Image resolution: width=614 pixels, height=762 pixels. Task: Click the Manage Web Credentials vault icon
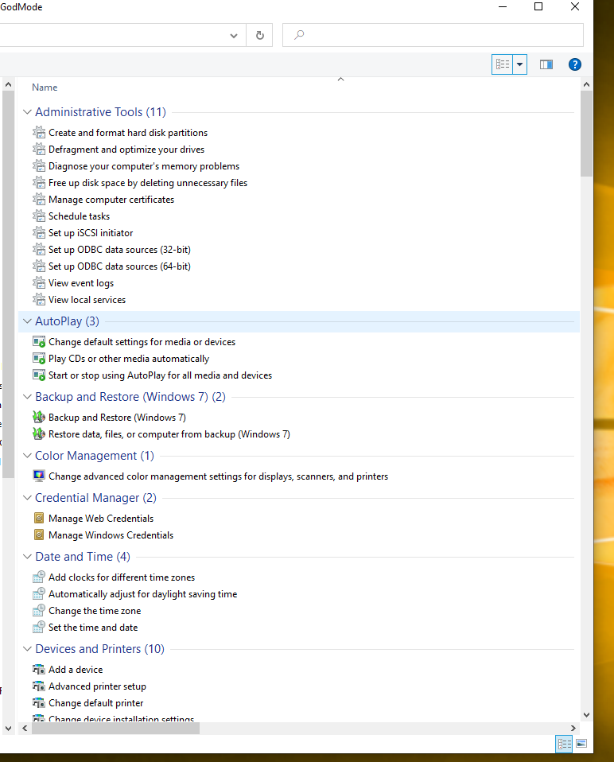pyautogui.click(x=39, y=519)
